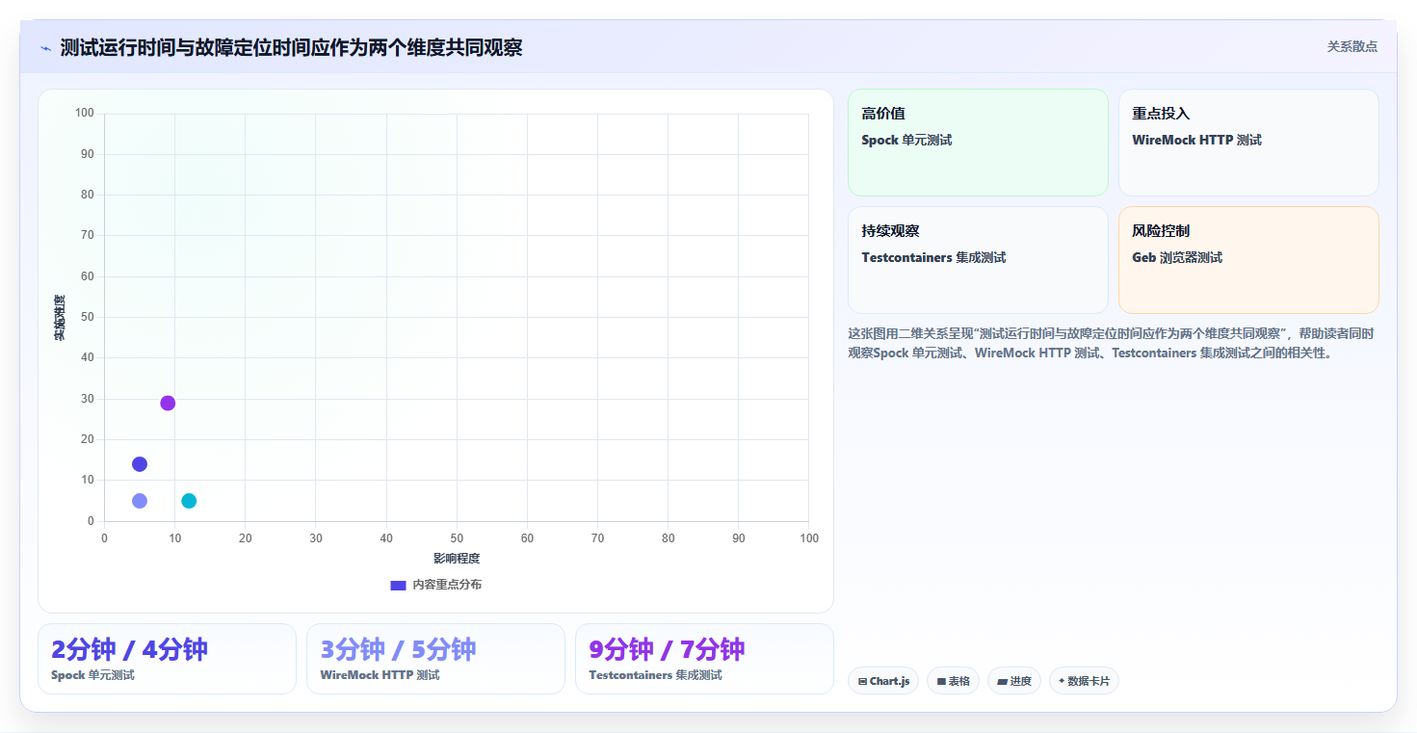1417x733 pixels.
Task: Click the 9分钟 / 7分钟 stat value
Action: coord(667,649)
